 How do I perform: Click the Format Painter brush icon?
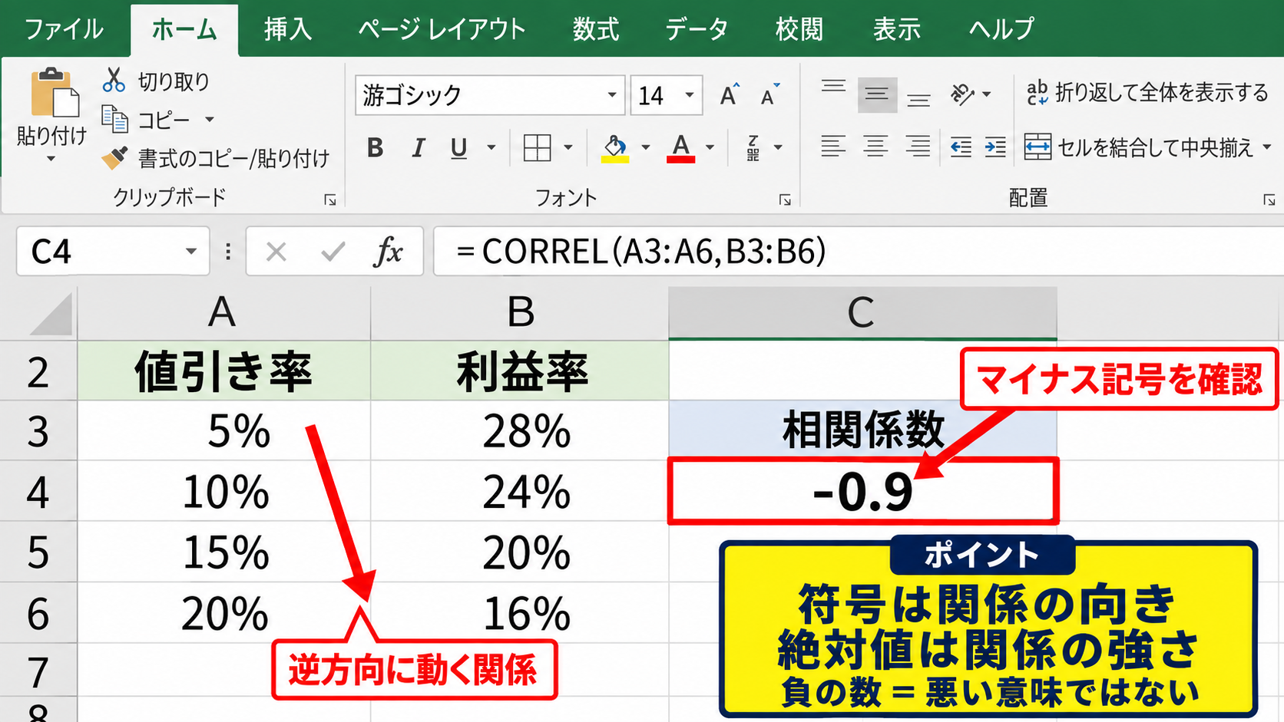pyautogui.click(x=114, y=158)
